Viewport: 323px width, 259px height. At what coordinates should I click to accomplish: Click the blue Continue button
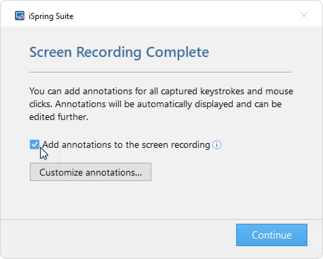[272, 235]
